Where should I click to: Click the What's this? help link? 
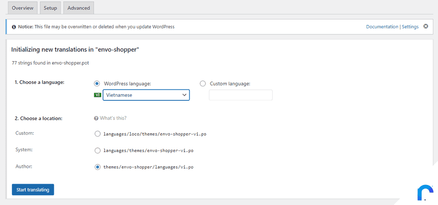point(113,118)
